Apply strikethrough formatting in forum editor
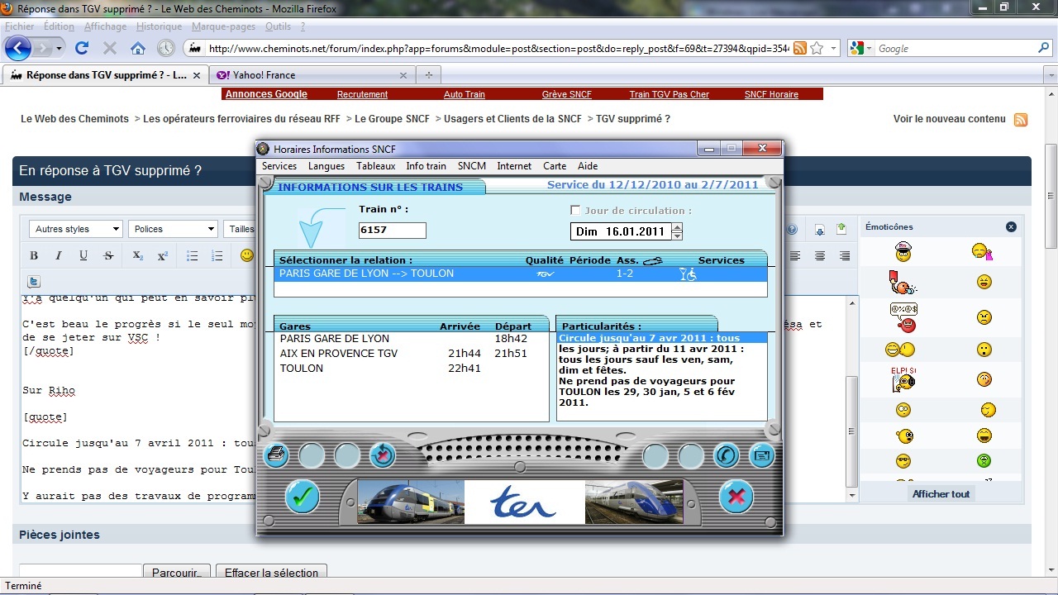Screen dimensions: 1058x595 108,255
